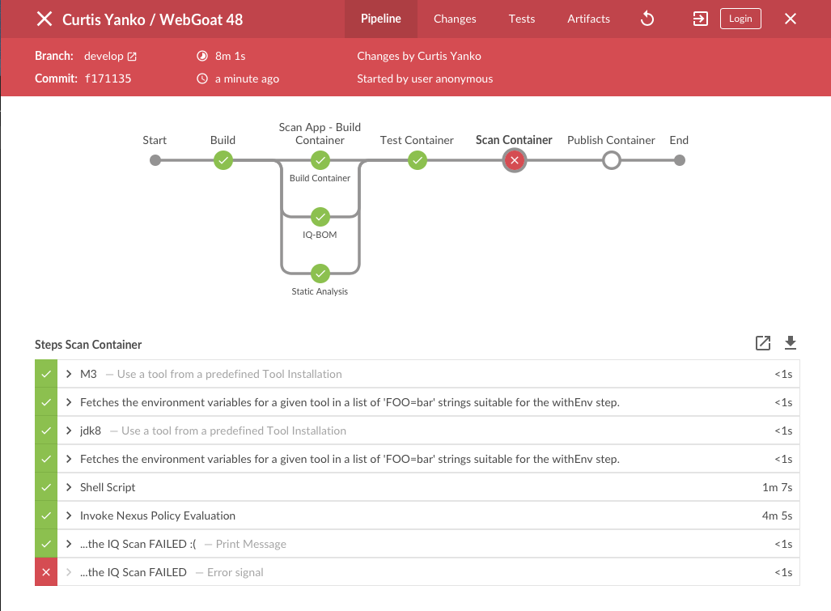Download the Scan Container step log
Screen dimensions: 831x611
coord(791,343)
